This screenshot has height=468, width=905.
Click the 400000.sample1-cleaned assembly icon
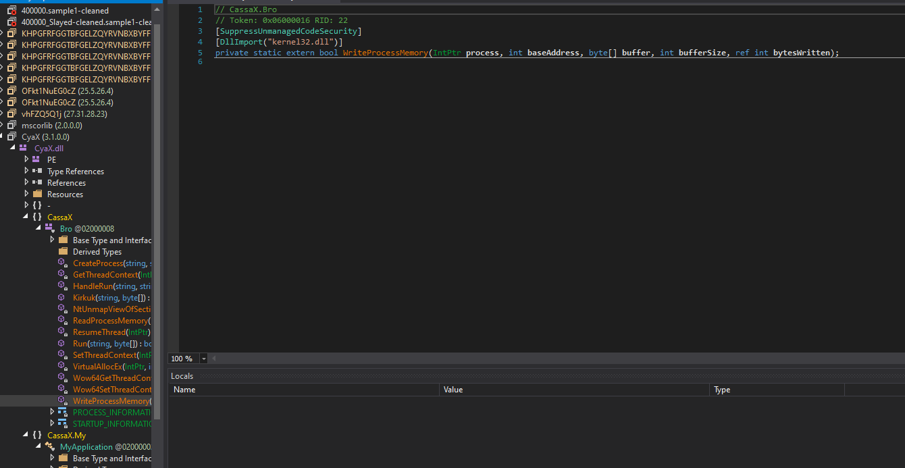click(x=11, y=11)
